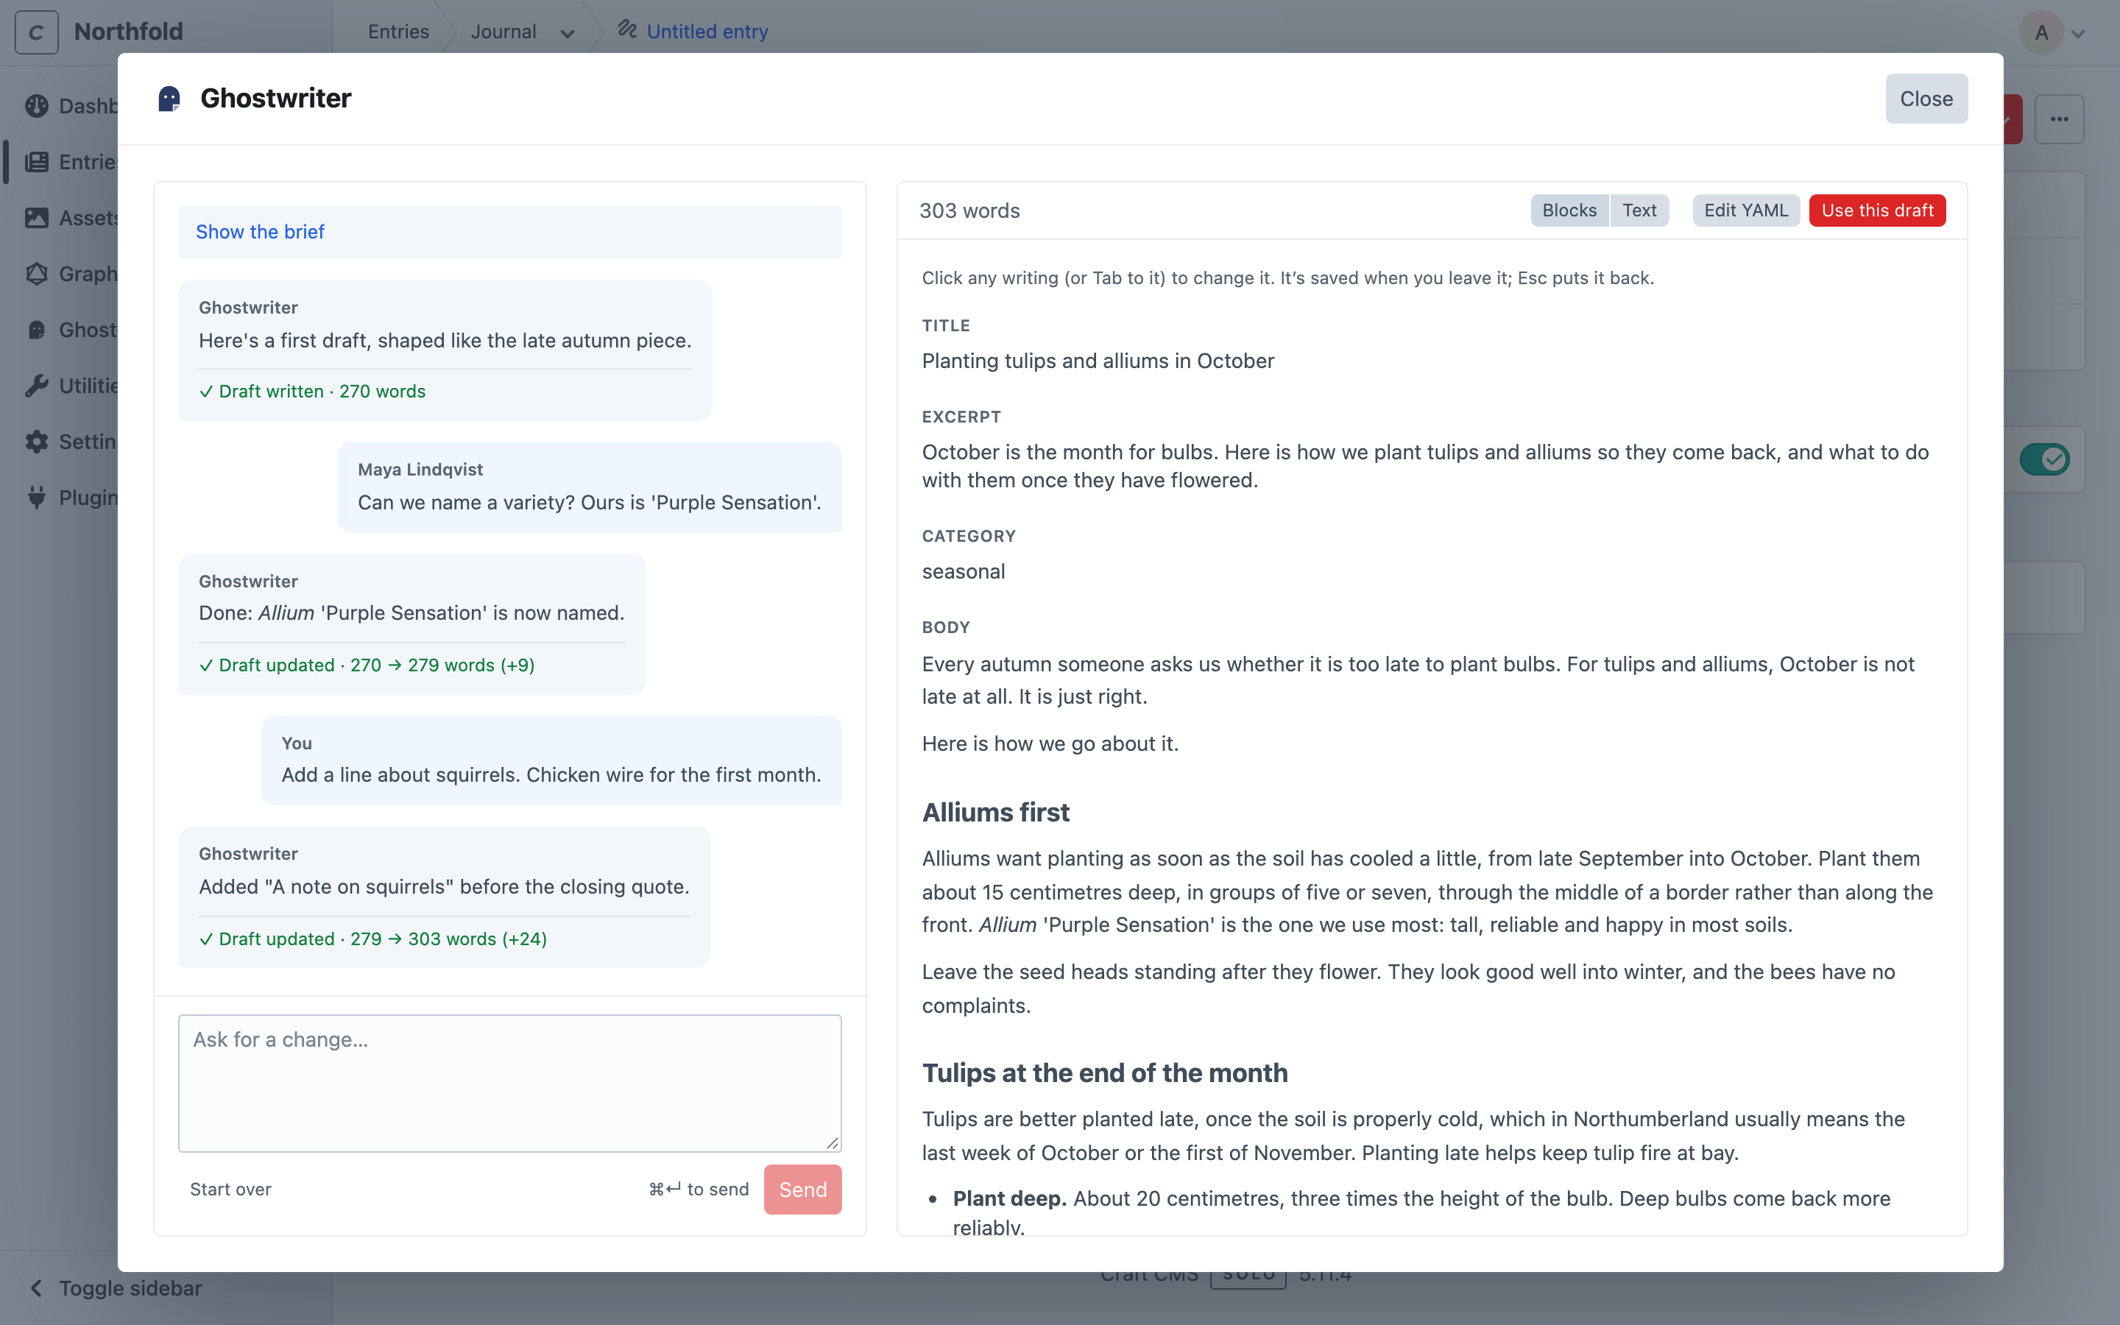Click the user avatar A

pos(2041,32)
